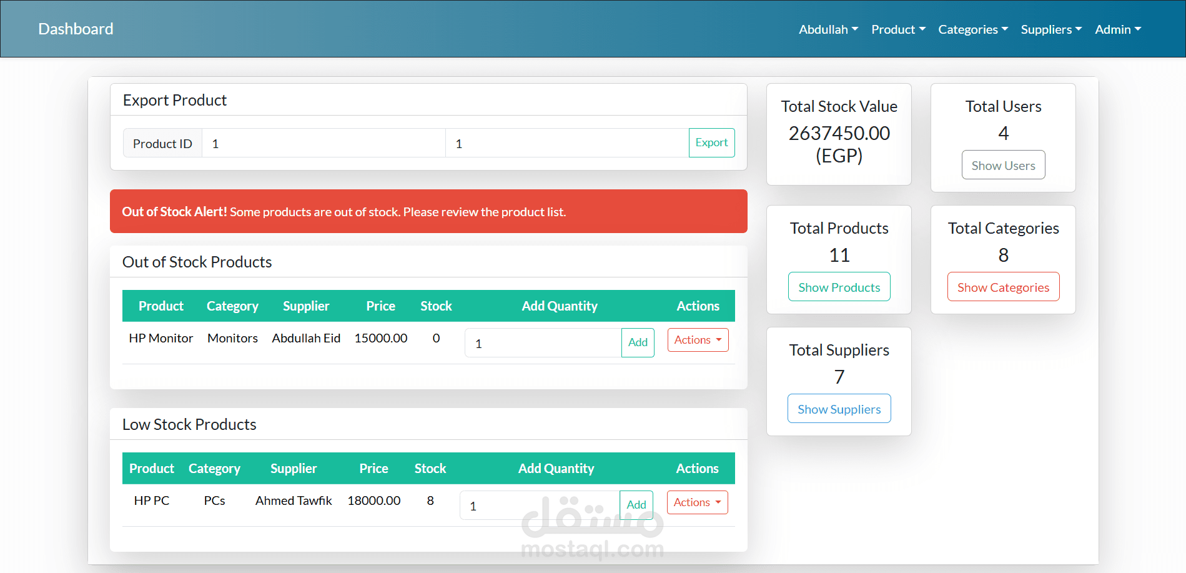Click Add for the HP Monitor row
1186x573 pixels.
638,342
